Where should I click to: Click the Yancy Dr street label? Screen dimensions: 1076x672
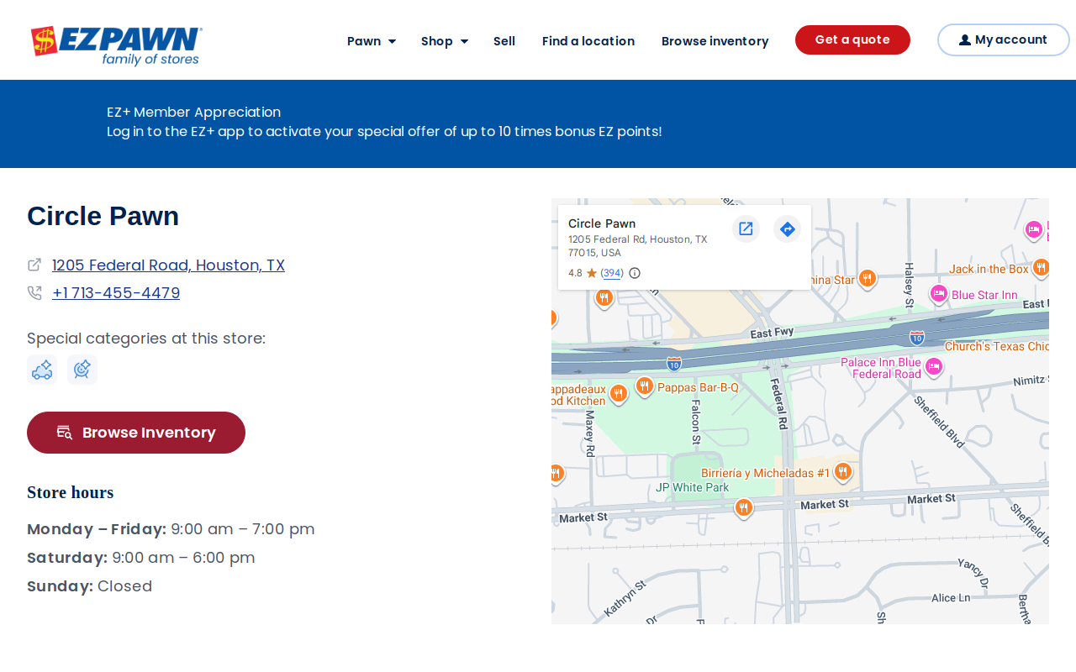(x=973, y=574)
